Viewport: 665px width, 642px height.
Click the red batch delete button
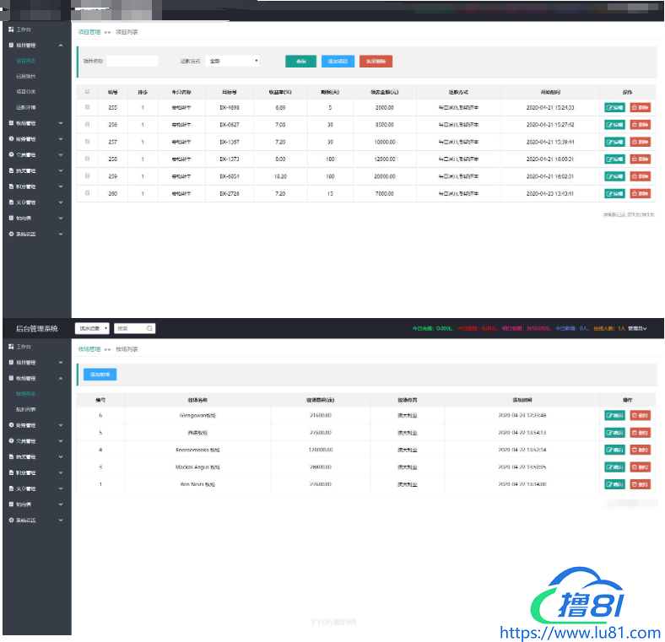click(x=376, y=61)
